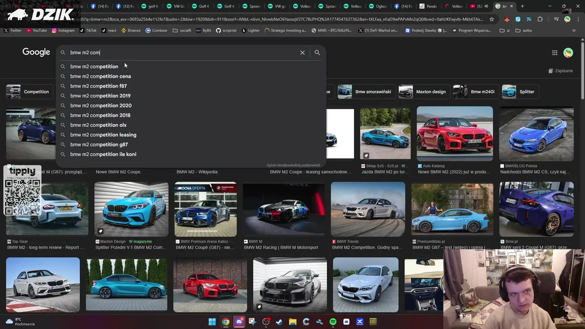Expand the autka bookmark folder
This screenshot has width=585, height=329.
pyautogui.click(x=523, y=31)
